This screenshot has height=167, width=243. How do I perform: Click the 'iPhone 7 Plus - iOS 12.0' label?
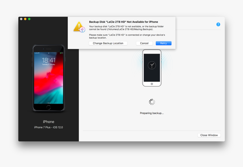click(49, 127)
